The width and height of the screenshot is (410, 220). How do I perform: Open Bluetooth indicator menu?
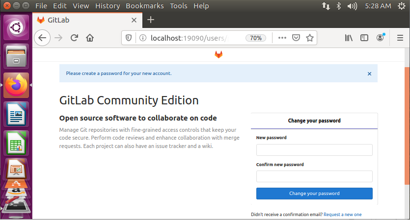(x=339, y=6)
